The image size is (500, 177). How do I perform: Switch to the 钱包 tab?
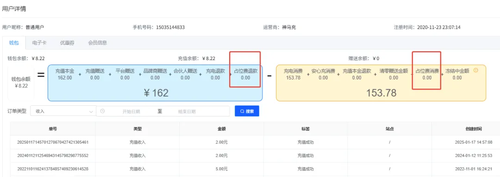point(14,43)
